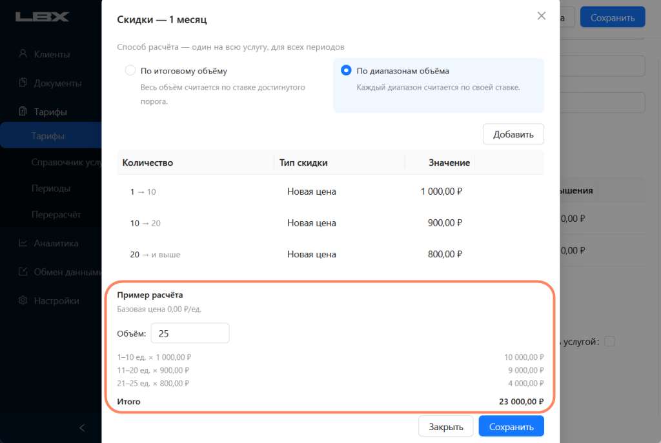The width and height of the screenshot is (661, 443).
Task: Click the 21–25 ед. × 800,00 ₽ calculation line
Action: (x=153, y=383)
